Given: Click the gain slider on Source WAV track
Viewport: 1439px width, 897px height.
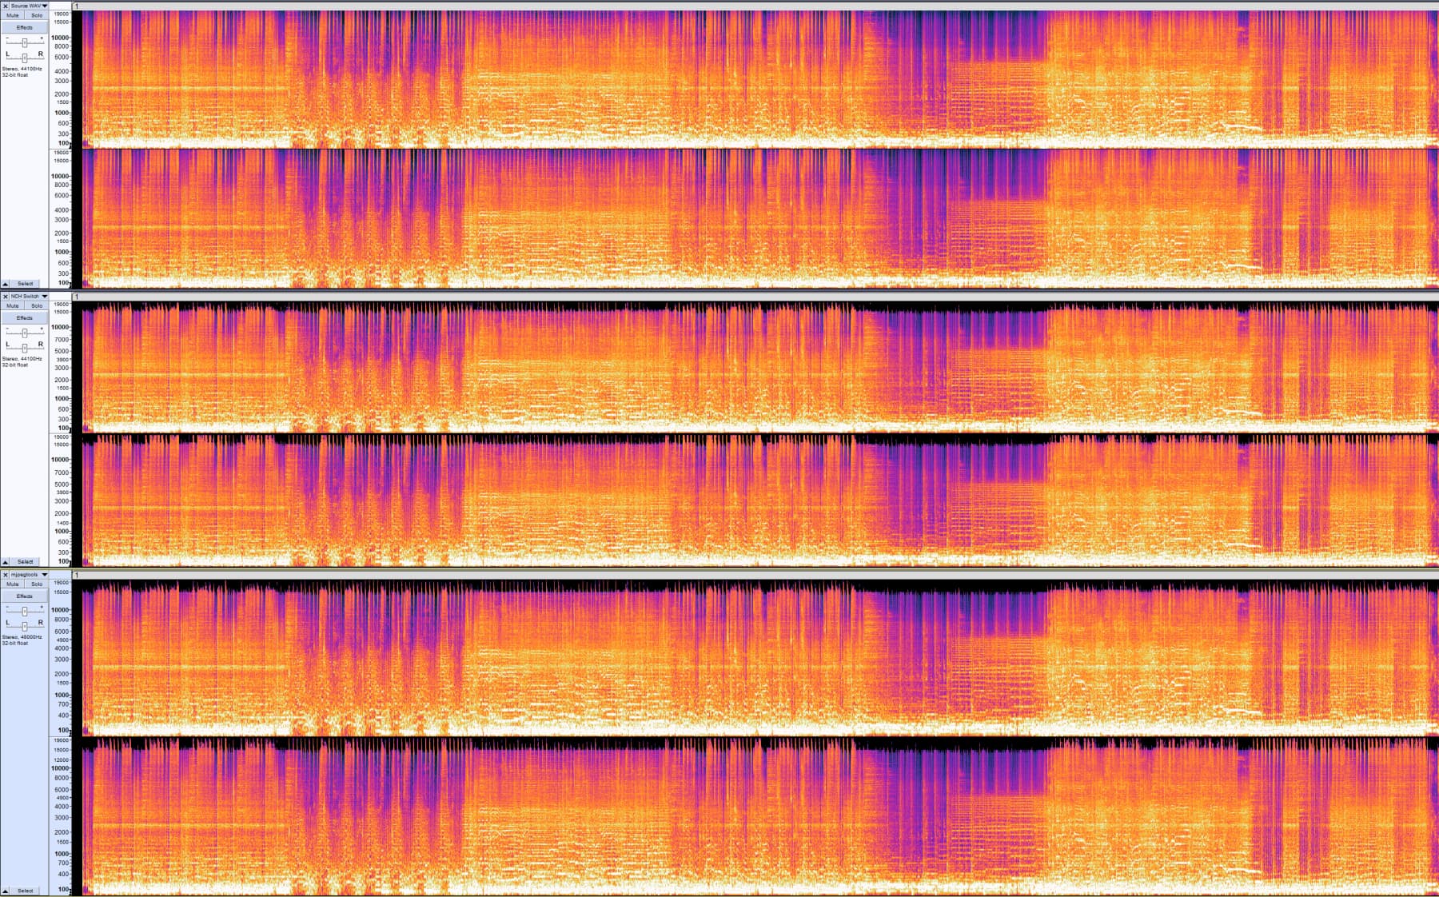Looking at the screenshot, I should pos(25,42).
